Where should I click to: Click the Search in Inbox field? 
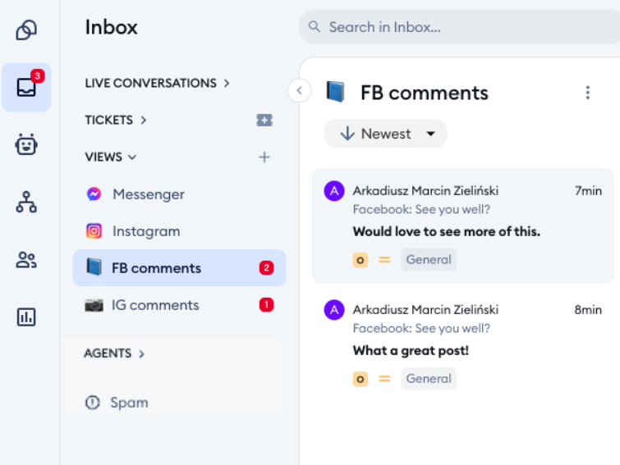[460, 27]
